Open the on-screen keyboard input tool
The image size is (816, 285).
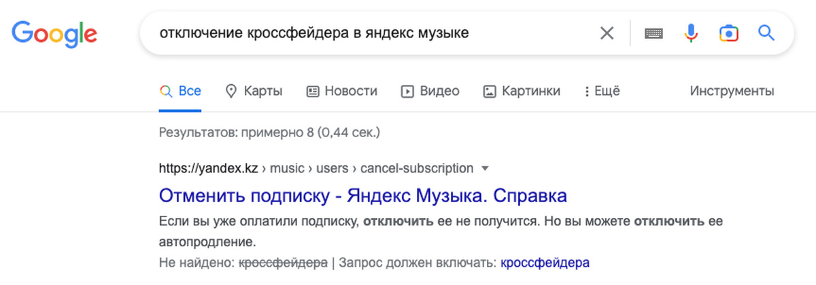coord(653,33)
